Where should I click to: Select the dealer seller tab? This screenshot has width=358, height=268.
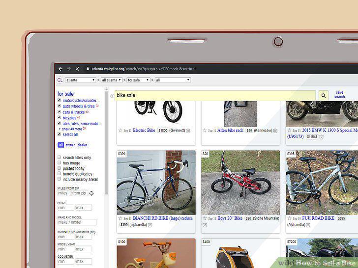[82, 145]
